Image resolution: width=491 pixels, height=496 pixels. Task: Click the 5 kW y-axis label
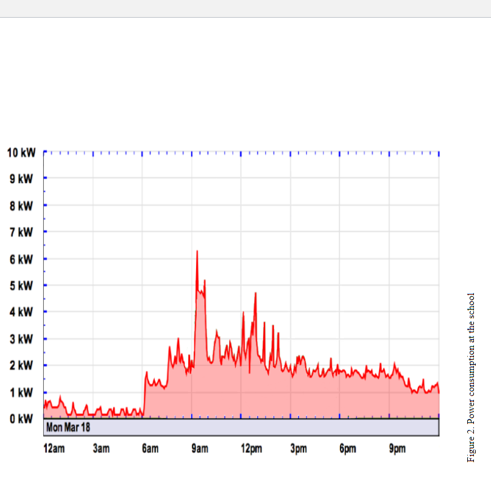pos(22,286)
